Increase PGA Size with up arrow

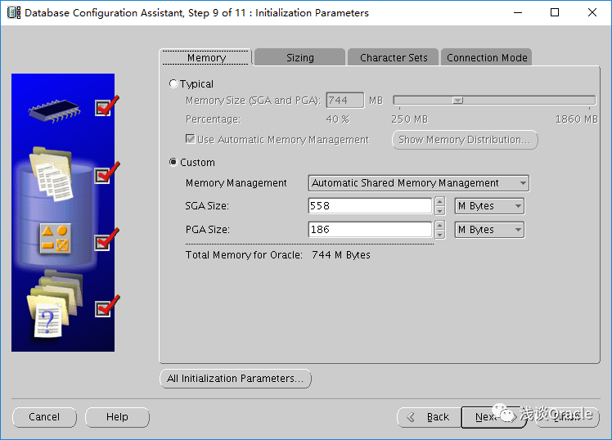coord(440,226)
